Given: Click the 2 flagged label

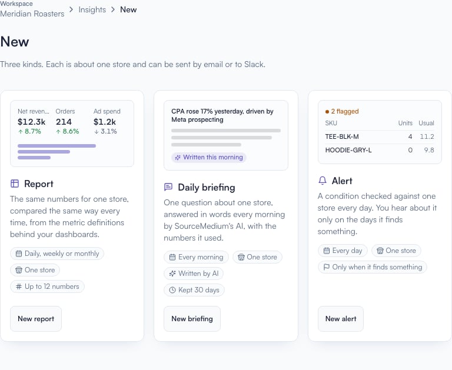Looking at the screenshot, I should coord(345,112).
